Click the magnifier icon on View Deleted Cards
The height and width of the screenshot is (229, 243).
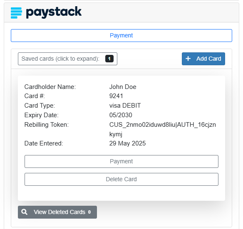click(24, 212)
